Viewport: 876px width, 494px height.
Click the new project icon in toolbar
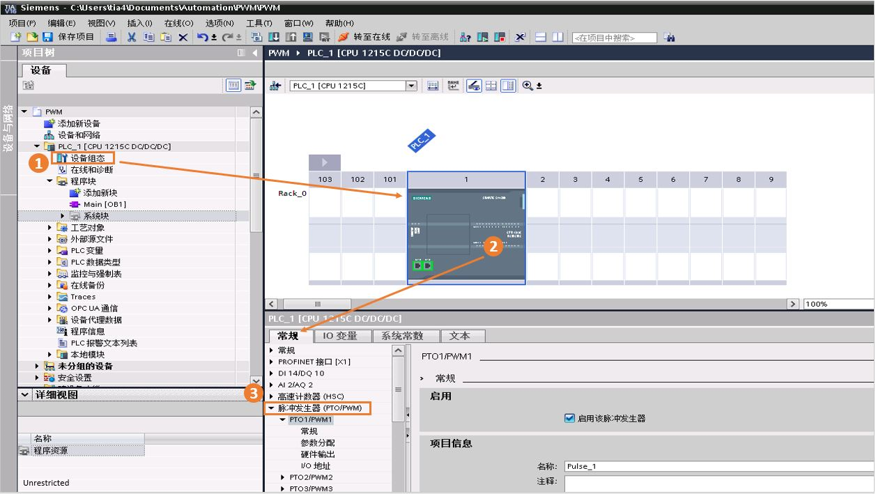pyautogui.click(x=15, y=37)
